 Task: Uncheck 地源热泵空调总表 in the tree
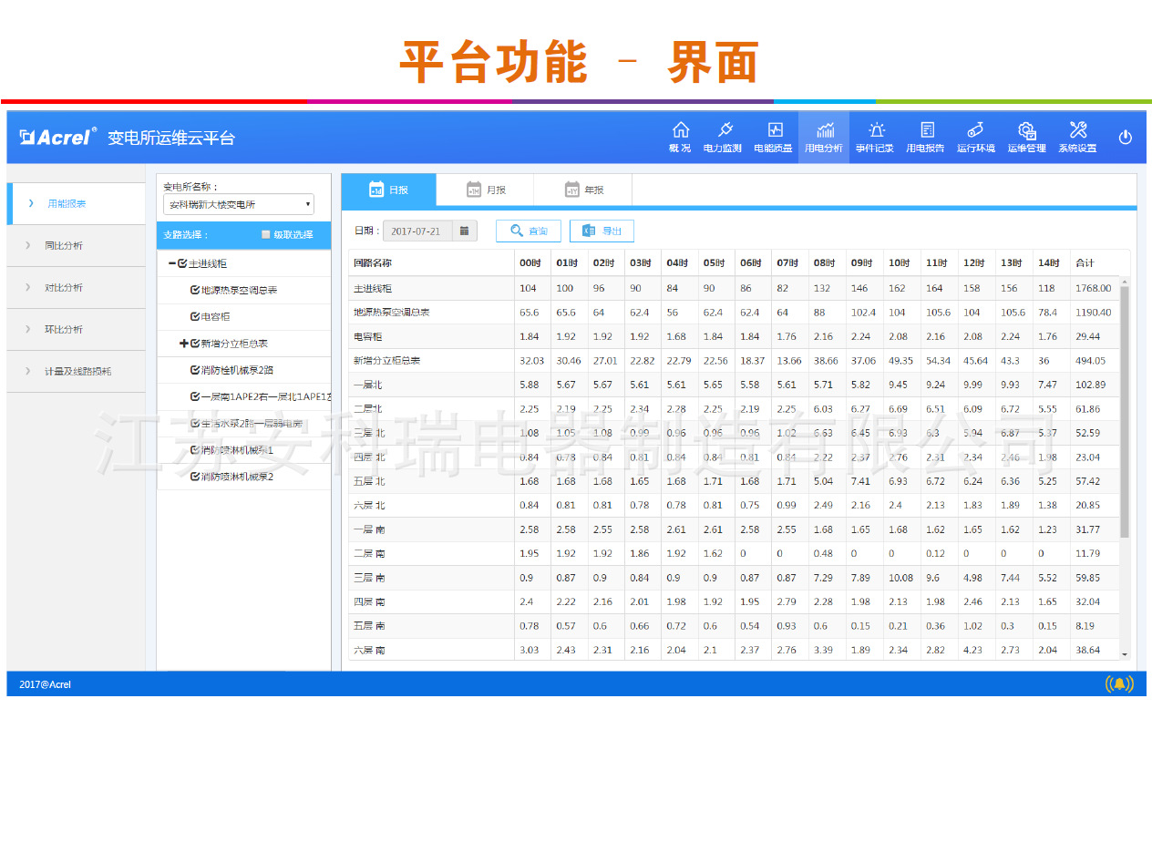pyautogui.click(x=195, y=290)
